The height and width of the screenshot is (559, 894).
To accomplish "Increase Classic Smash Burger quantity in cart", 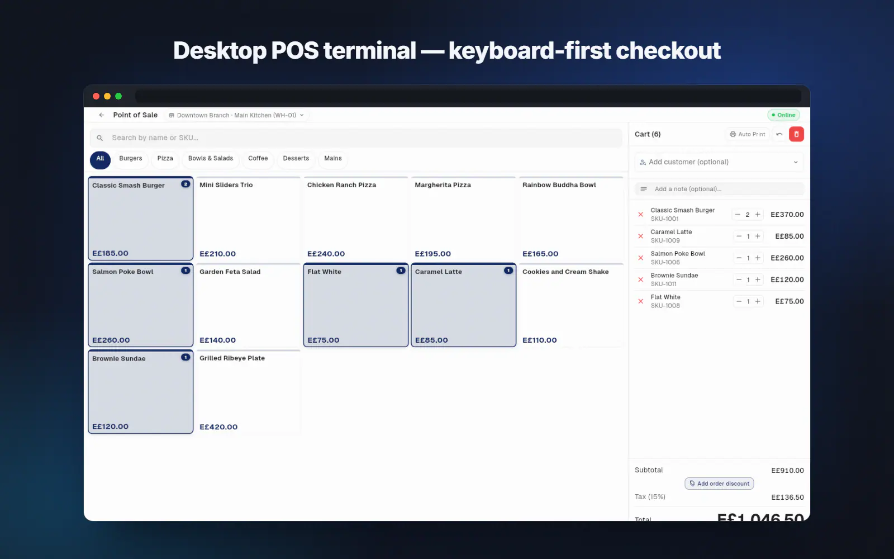I will (758, 215).
